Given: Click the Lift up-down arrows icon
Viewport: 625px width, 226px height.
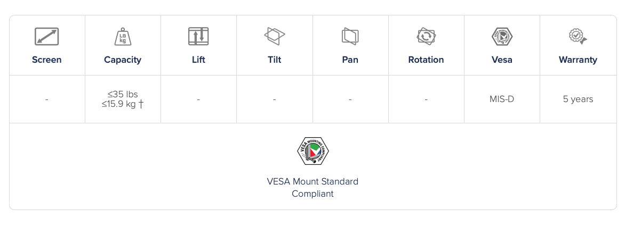Looking at the screenshot, I should coord(198,37).
